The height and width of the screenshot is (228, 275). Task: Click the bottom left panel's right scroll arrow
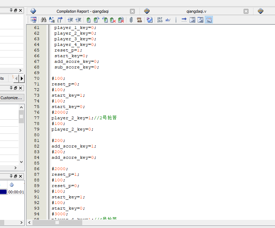click(x=22, y=223)
